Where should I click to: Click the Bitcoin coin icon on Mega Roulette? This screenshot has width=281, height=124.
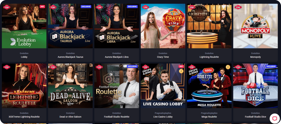228,67
